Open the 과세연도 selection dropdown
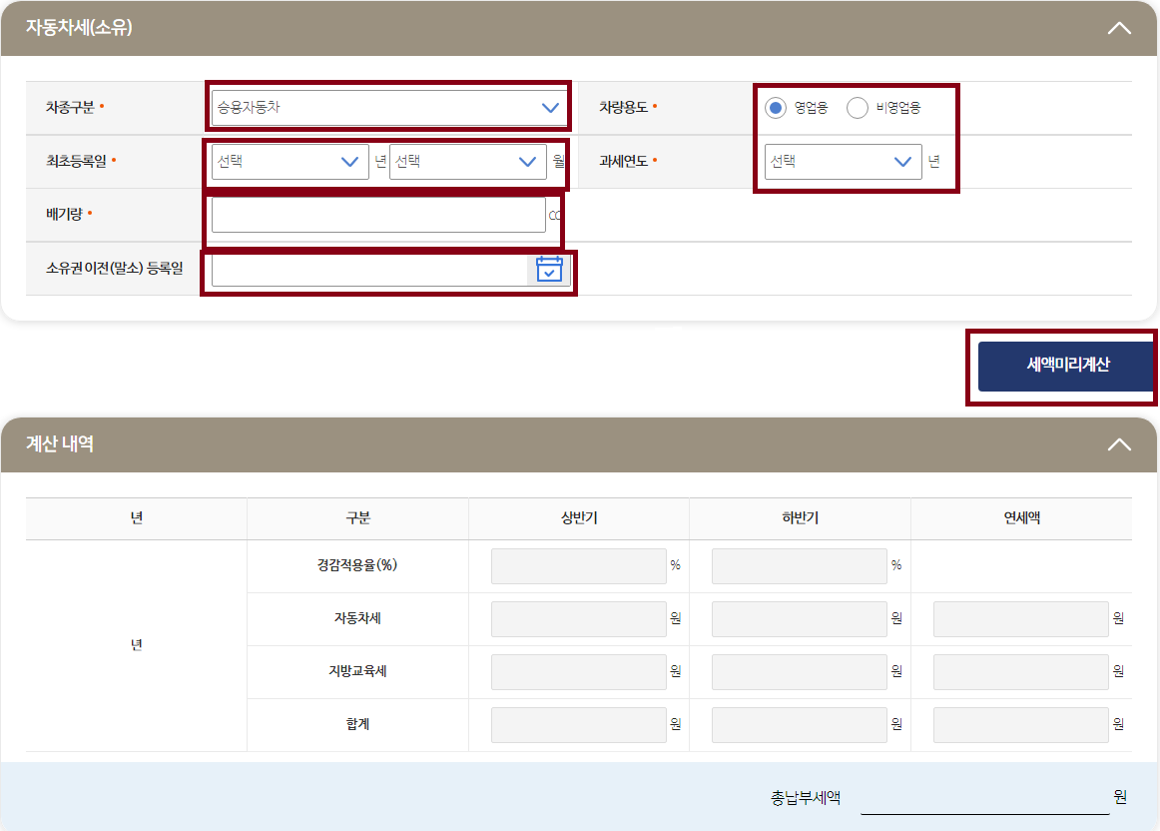Screen dimensions: 1160x831 [844, 161]
